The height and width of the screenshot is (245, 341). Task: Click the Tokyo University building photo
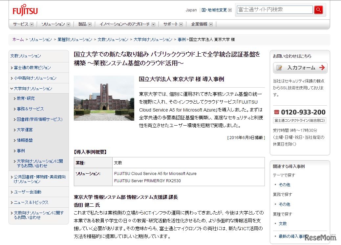tap(104, 98)
